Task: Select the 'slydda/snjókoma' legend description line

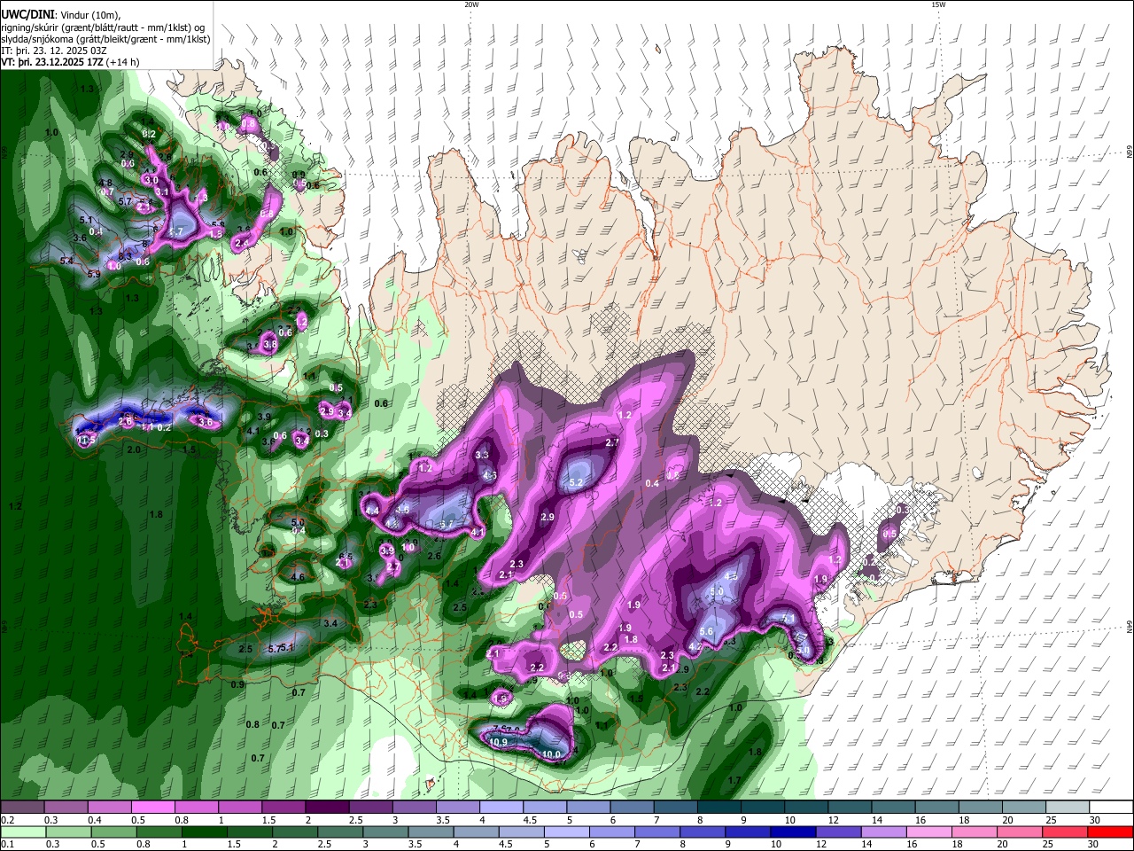Action: 105,39
